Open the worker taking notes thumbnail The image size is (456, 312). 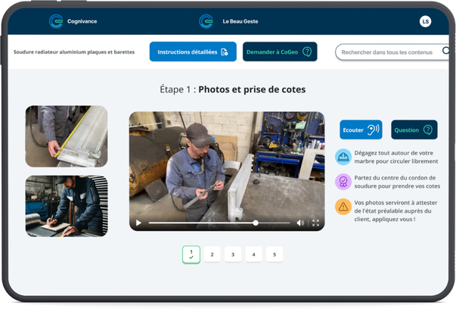(67, 206)
